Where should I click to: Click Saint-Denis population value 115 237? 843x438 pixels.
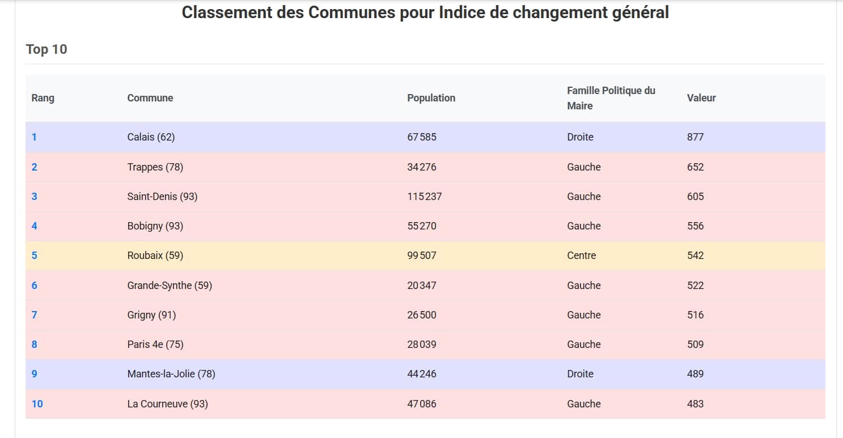(x=424, y=197)
